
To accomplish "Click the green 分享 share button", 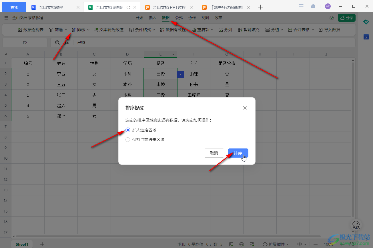I will (347, 18).
